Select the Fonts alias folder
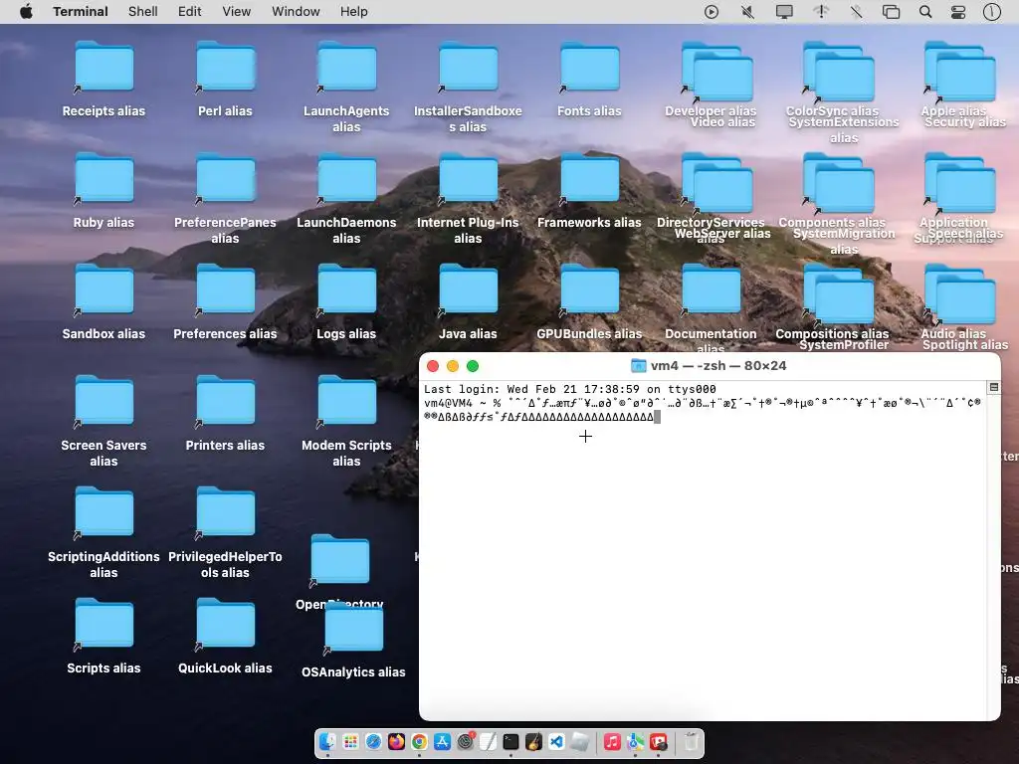The width and height of the screenshot is (1019, 764). [x=589, y=67]
